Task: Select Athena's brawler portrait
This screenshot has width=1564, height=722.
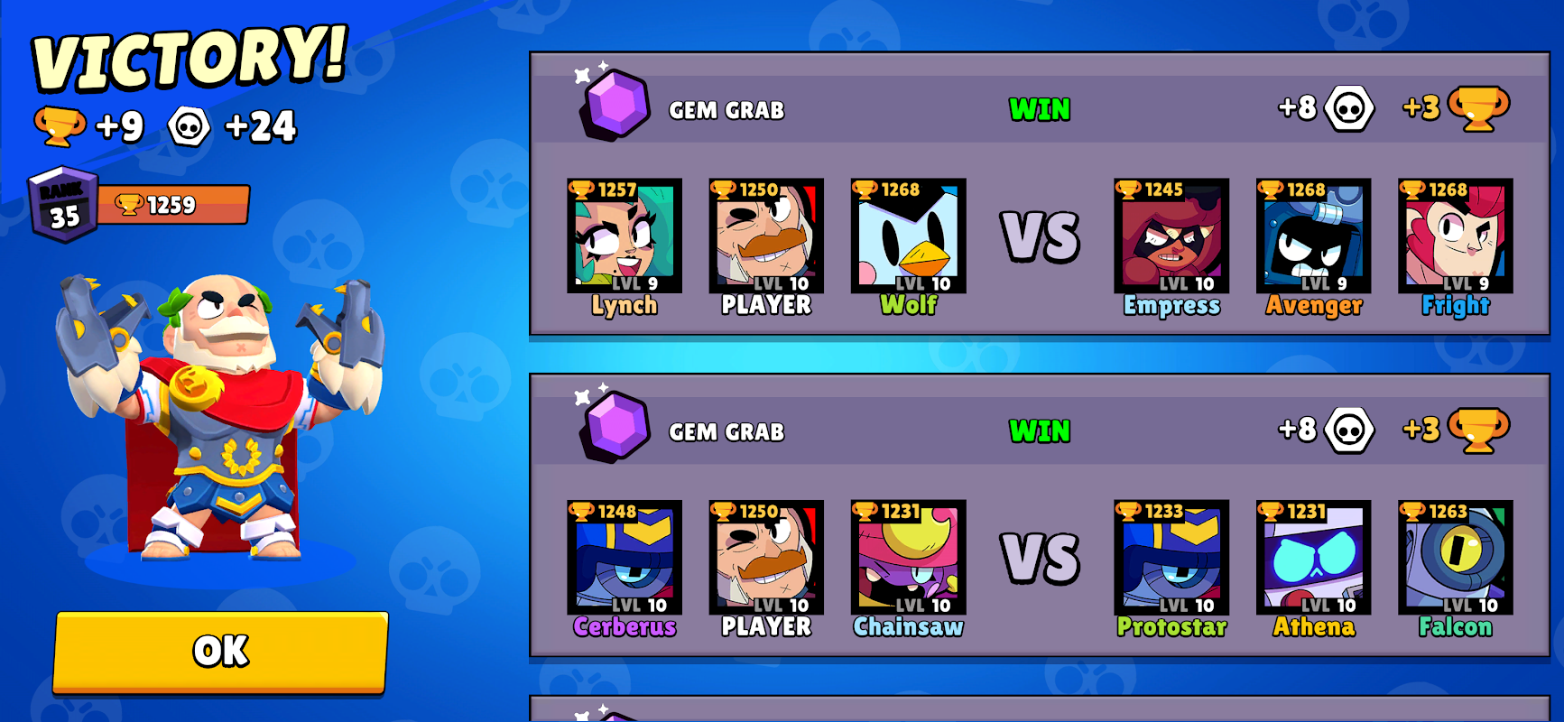Action: 1313,557
